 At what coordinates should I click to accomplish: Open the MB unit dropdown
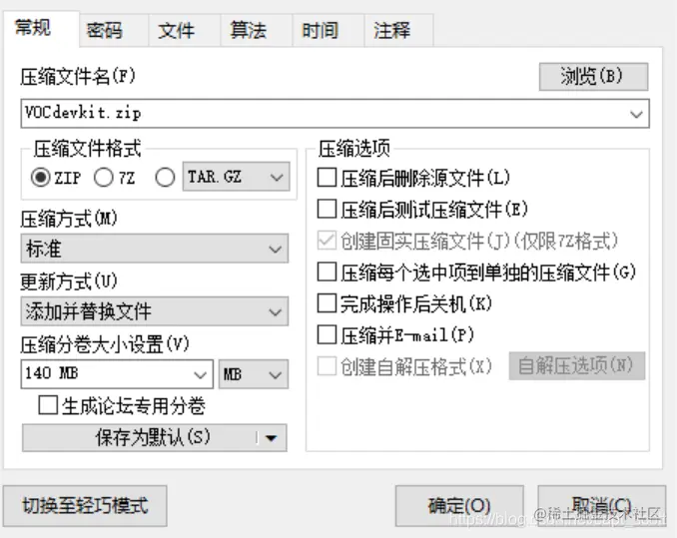pos(253,374)
